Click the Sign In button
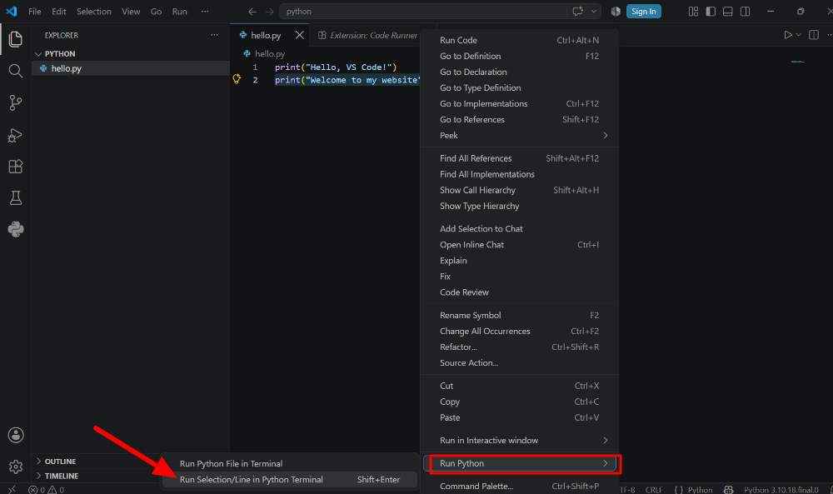The width and height of the screenshot is (833, 494). pos(643,11)
